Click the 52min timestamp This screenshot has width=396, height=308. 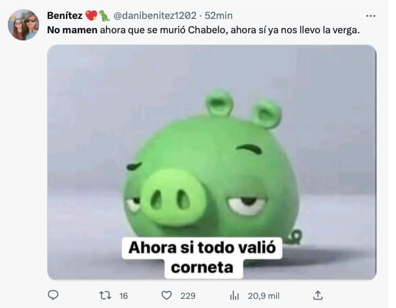pyautogui.click(x=219, y=16)
